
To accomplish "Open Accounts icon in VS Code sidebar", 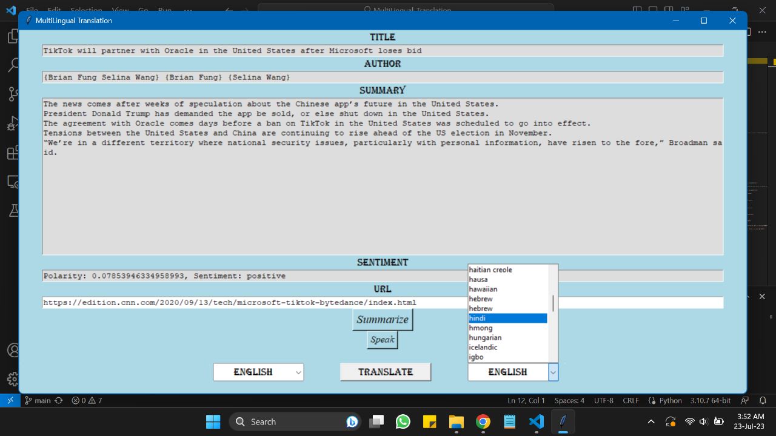I will tap(12, 351).
